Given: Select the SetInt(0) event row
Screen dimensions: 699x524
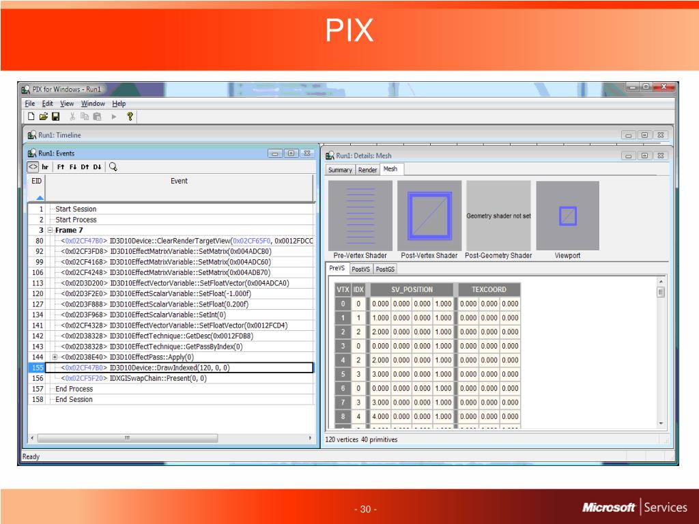Looking at the screenshot, I should coord(171,315).
